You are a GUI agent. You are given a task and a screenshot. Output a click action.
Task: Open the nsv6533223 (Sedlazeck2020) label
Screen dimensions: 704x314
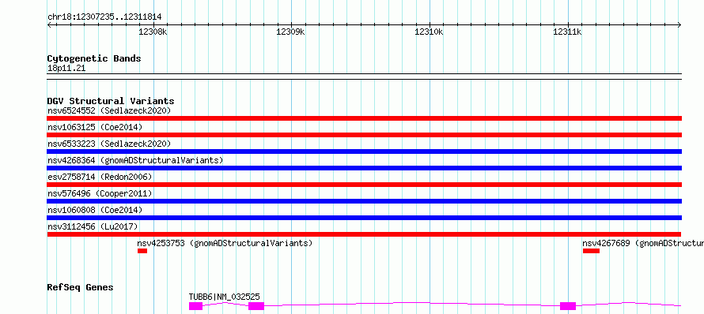point(109,144)
